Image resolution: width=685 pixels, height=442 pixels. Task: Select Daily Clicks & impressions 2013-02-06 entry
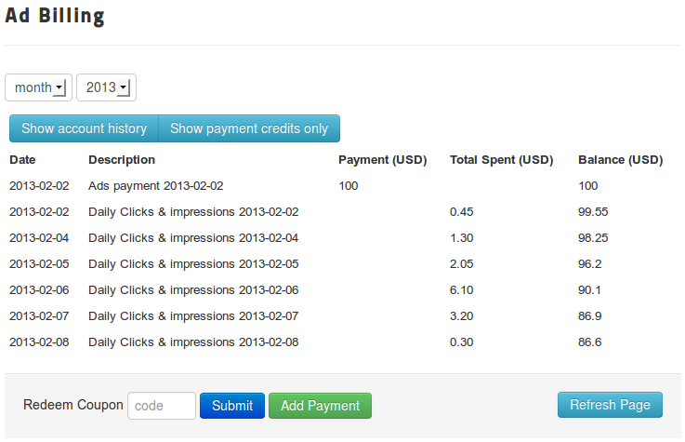click(x=193, y=290)
